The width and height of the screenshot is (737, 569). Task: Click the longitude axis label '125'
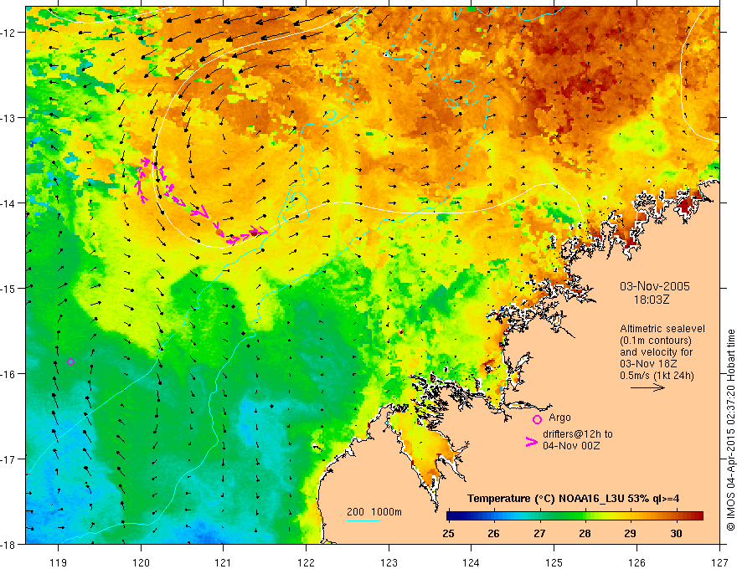point(554,562)
